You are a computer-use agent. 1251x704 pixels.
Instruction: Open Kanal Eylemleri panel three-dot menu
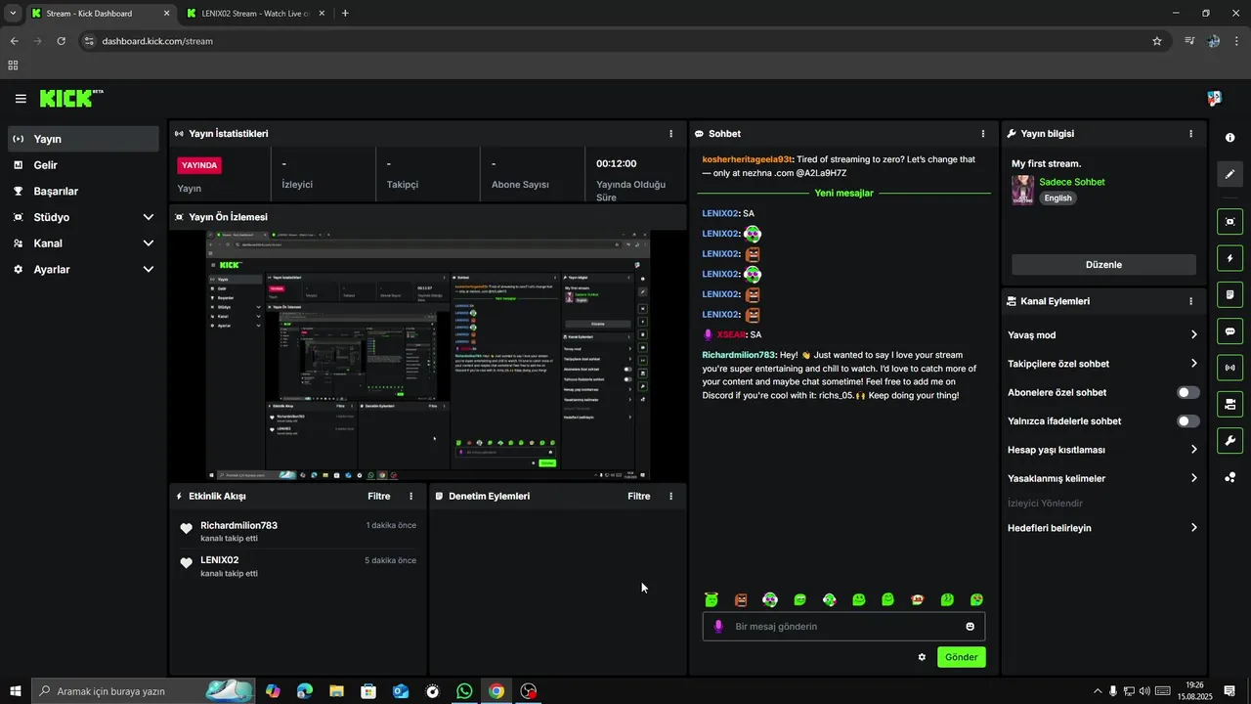tap(1190, 301)
